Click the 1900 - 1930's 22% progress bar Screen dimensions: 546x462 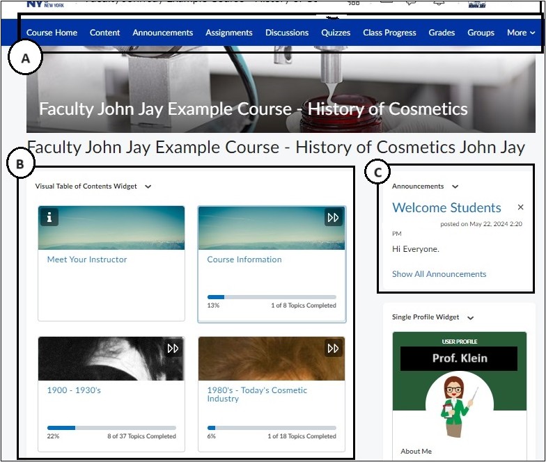click(x=111, y=428)
